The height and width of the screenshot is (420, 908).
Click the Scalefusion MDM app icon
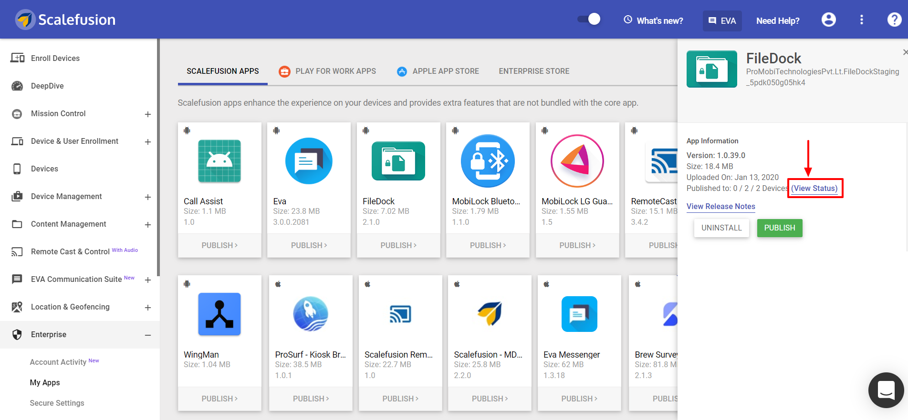(490, 314)
